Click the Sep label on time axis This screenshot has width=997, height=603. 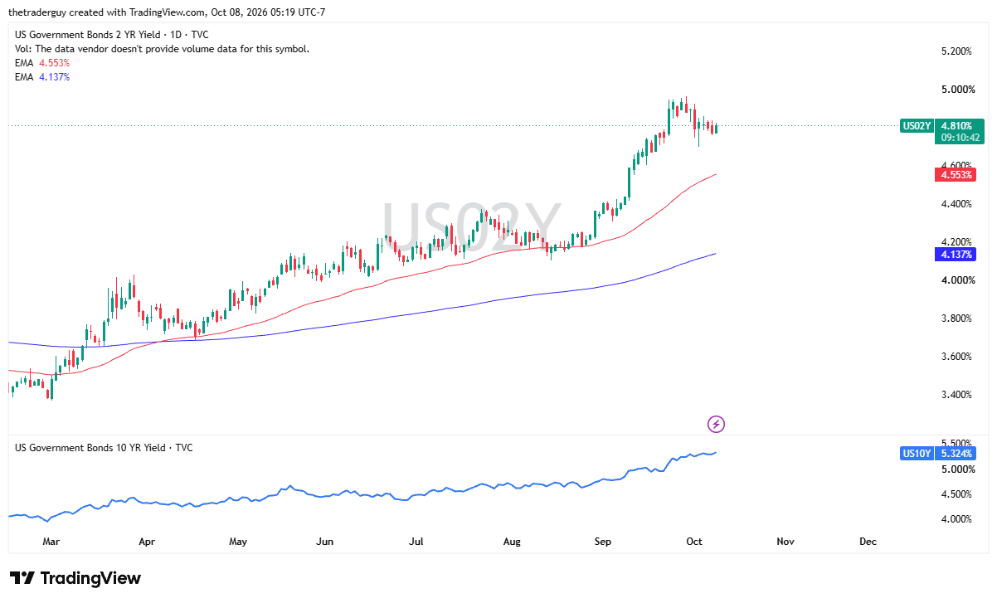pyautogui.click(x=603, y=542)
